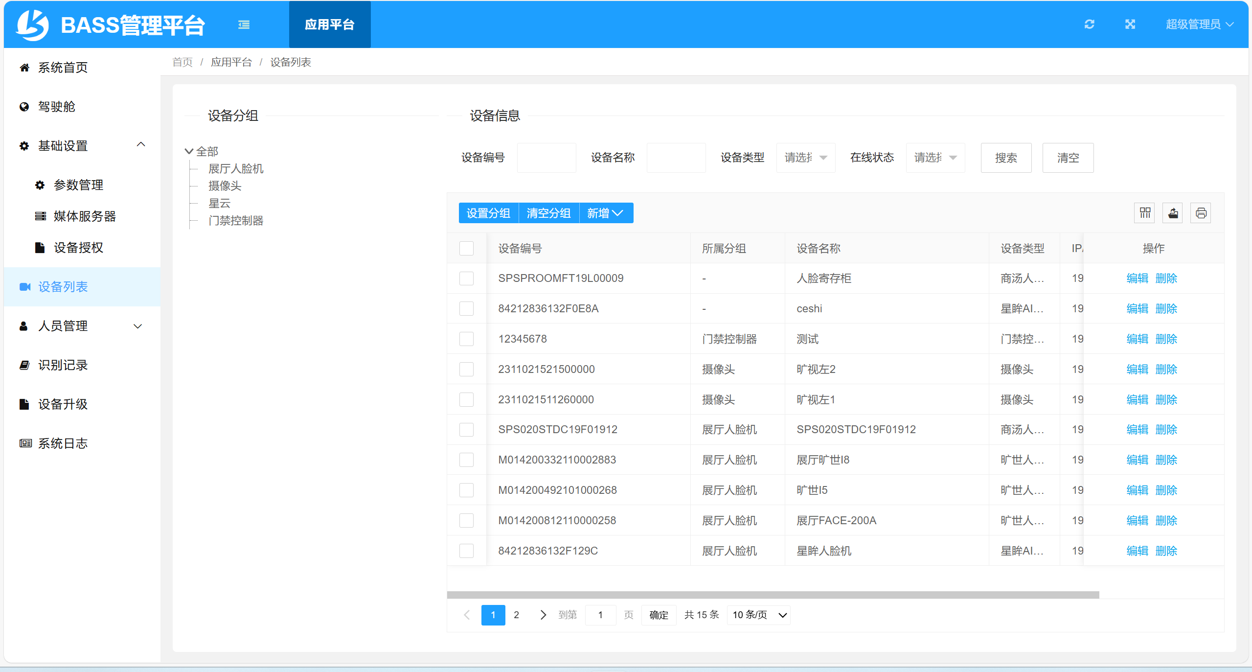Select the checkbox for 人脸寄存柜 row
The image size is (1252, 672).
[467, 278]
